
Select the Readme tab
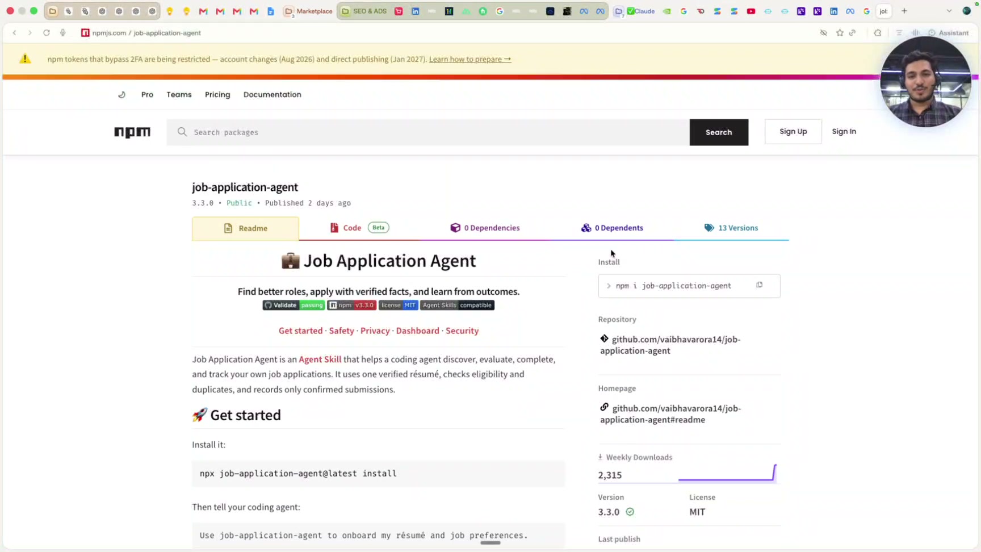pyautogui.click(x=245, y=228)
